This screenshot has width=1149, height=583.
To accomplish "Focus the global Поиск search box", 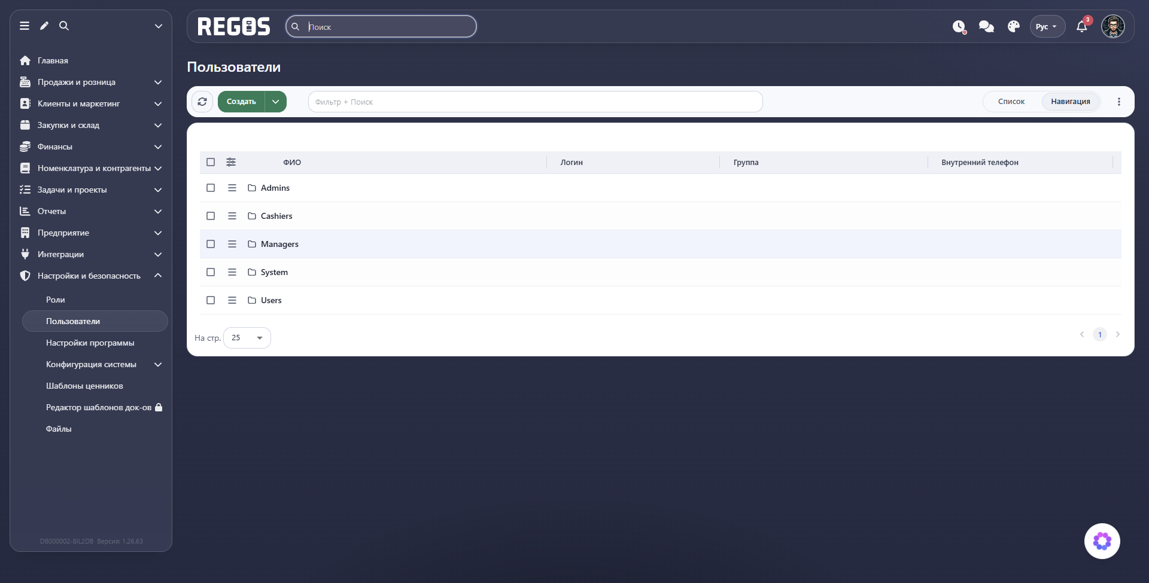I will click(381, 26).
